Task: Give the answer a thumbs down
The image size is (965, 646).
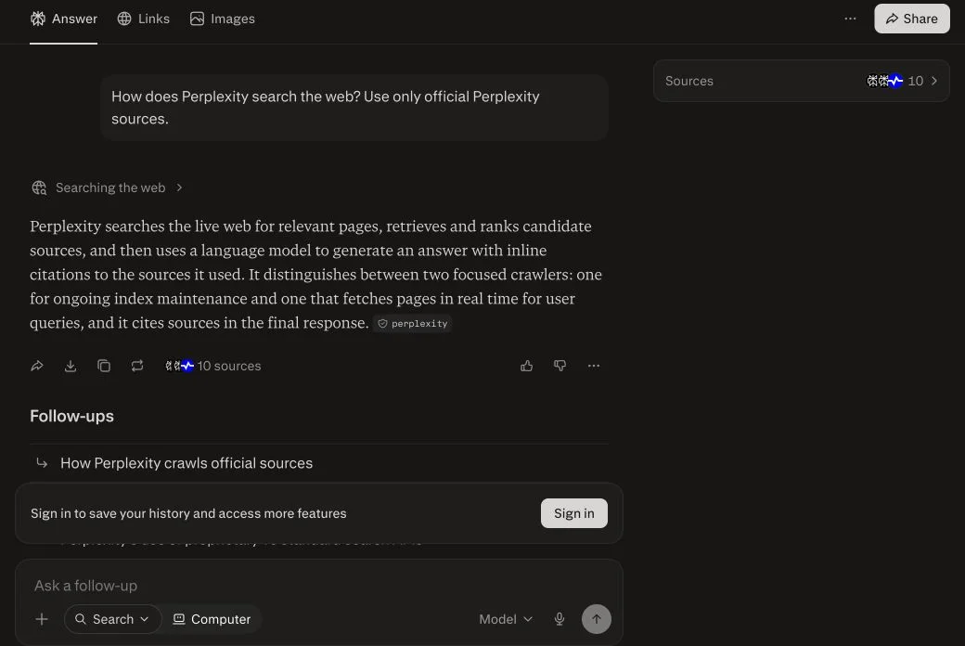Action: pyautogui.click(x=560, y=366)
